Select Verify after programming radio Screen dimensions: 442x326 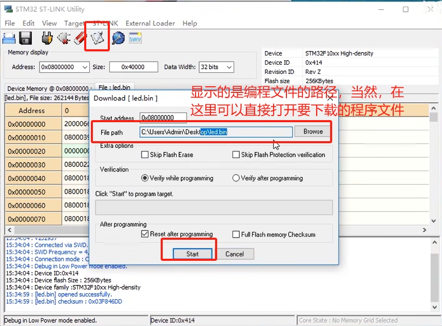point(236,178)
